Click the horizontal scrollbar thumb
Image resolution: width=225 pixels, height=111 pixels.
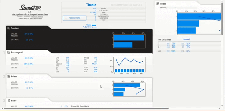(86, 109)
